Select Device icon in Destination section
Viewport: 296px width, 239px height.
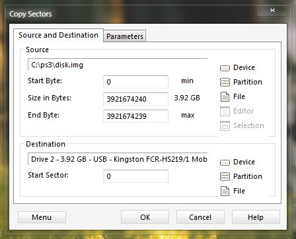pos(225,162)
